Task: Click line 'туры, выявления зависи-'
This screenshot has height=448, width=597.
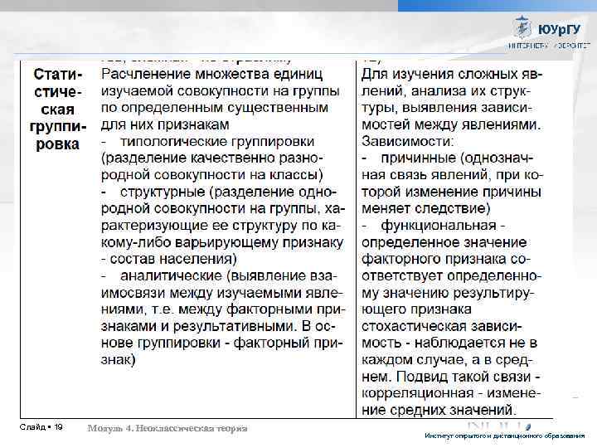Action: 447,108
